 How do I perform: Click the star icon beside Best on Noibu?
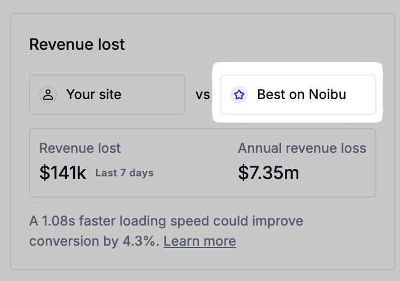tap(239, 95)
